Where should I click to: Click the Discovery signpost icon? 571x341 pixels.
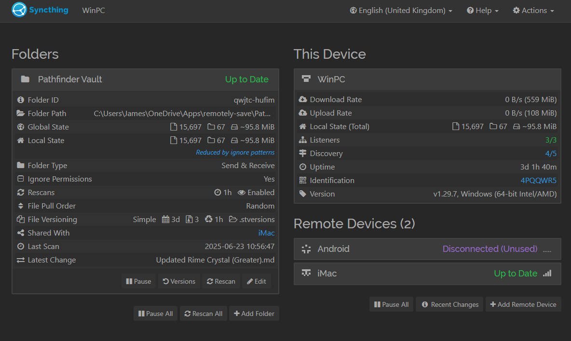(302, 154)
